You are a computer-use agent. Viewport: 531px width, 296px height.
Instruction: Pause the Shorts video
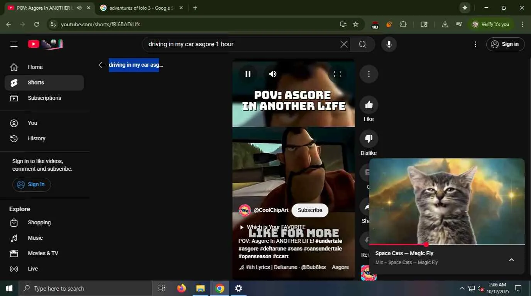tap(248, 74)
